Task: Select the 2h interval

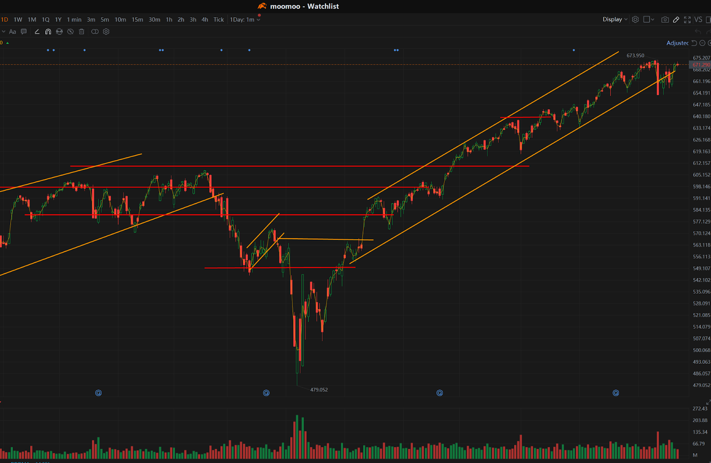Action: pyautogui.click(x=181, y=20)
